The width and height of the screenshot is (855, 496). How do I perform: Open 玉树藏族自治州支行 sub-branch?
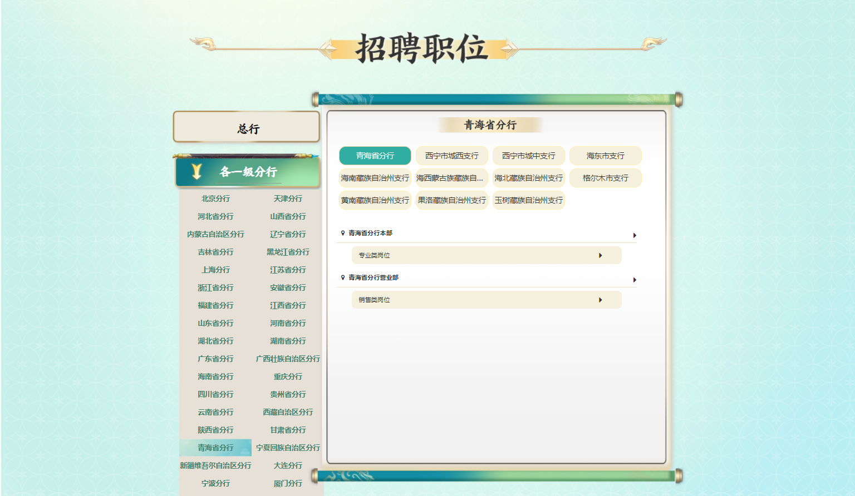point(529,200)
